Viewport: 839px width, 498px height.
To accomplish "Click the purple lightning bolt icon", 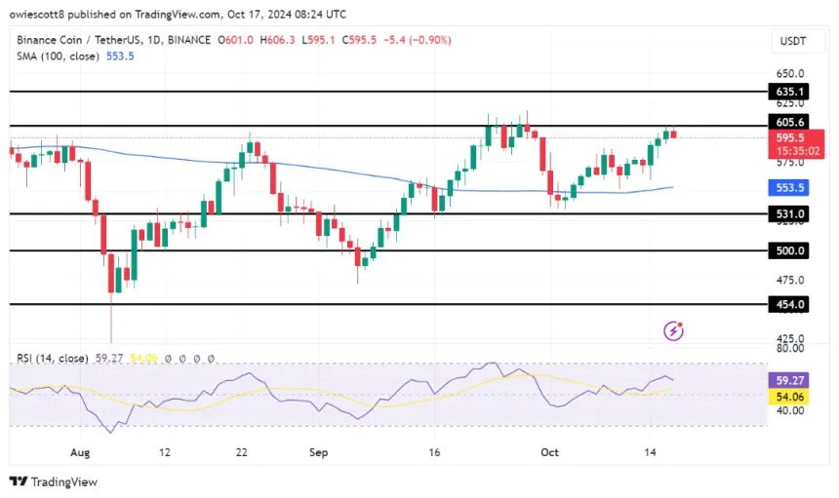I will [673, 331].
